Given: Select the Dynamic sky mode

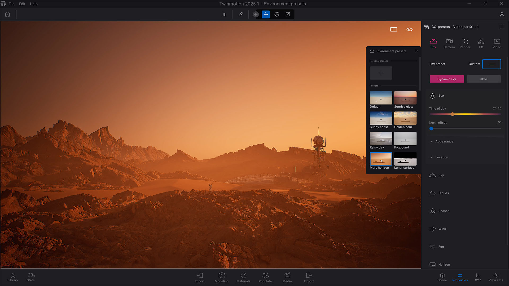Looking at the screenshot, I should pyautogui.click(x=446, y=79).
